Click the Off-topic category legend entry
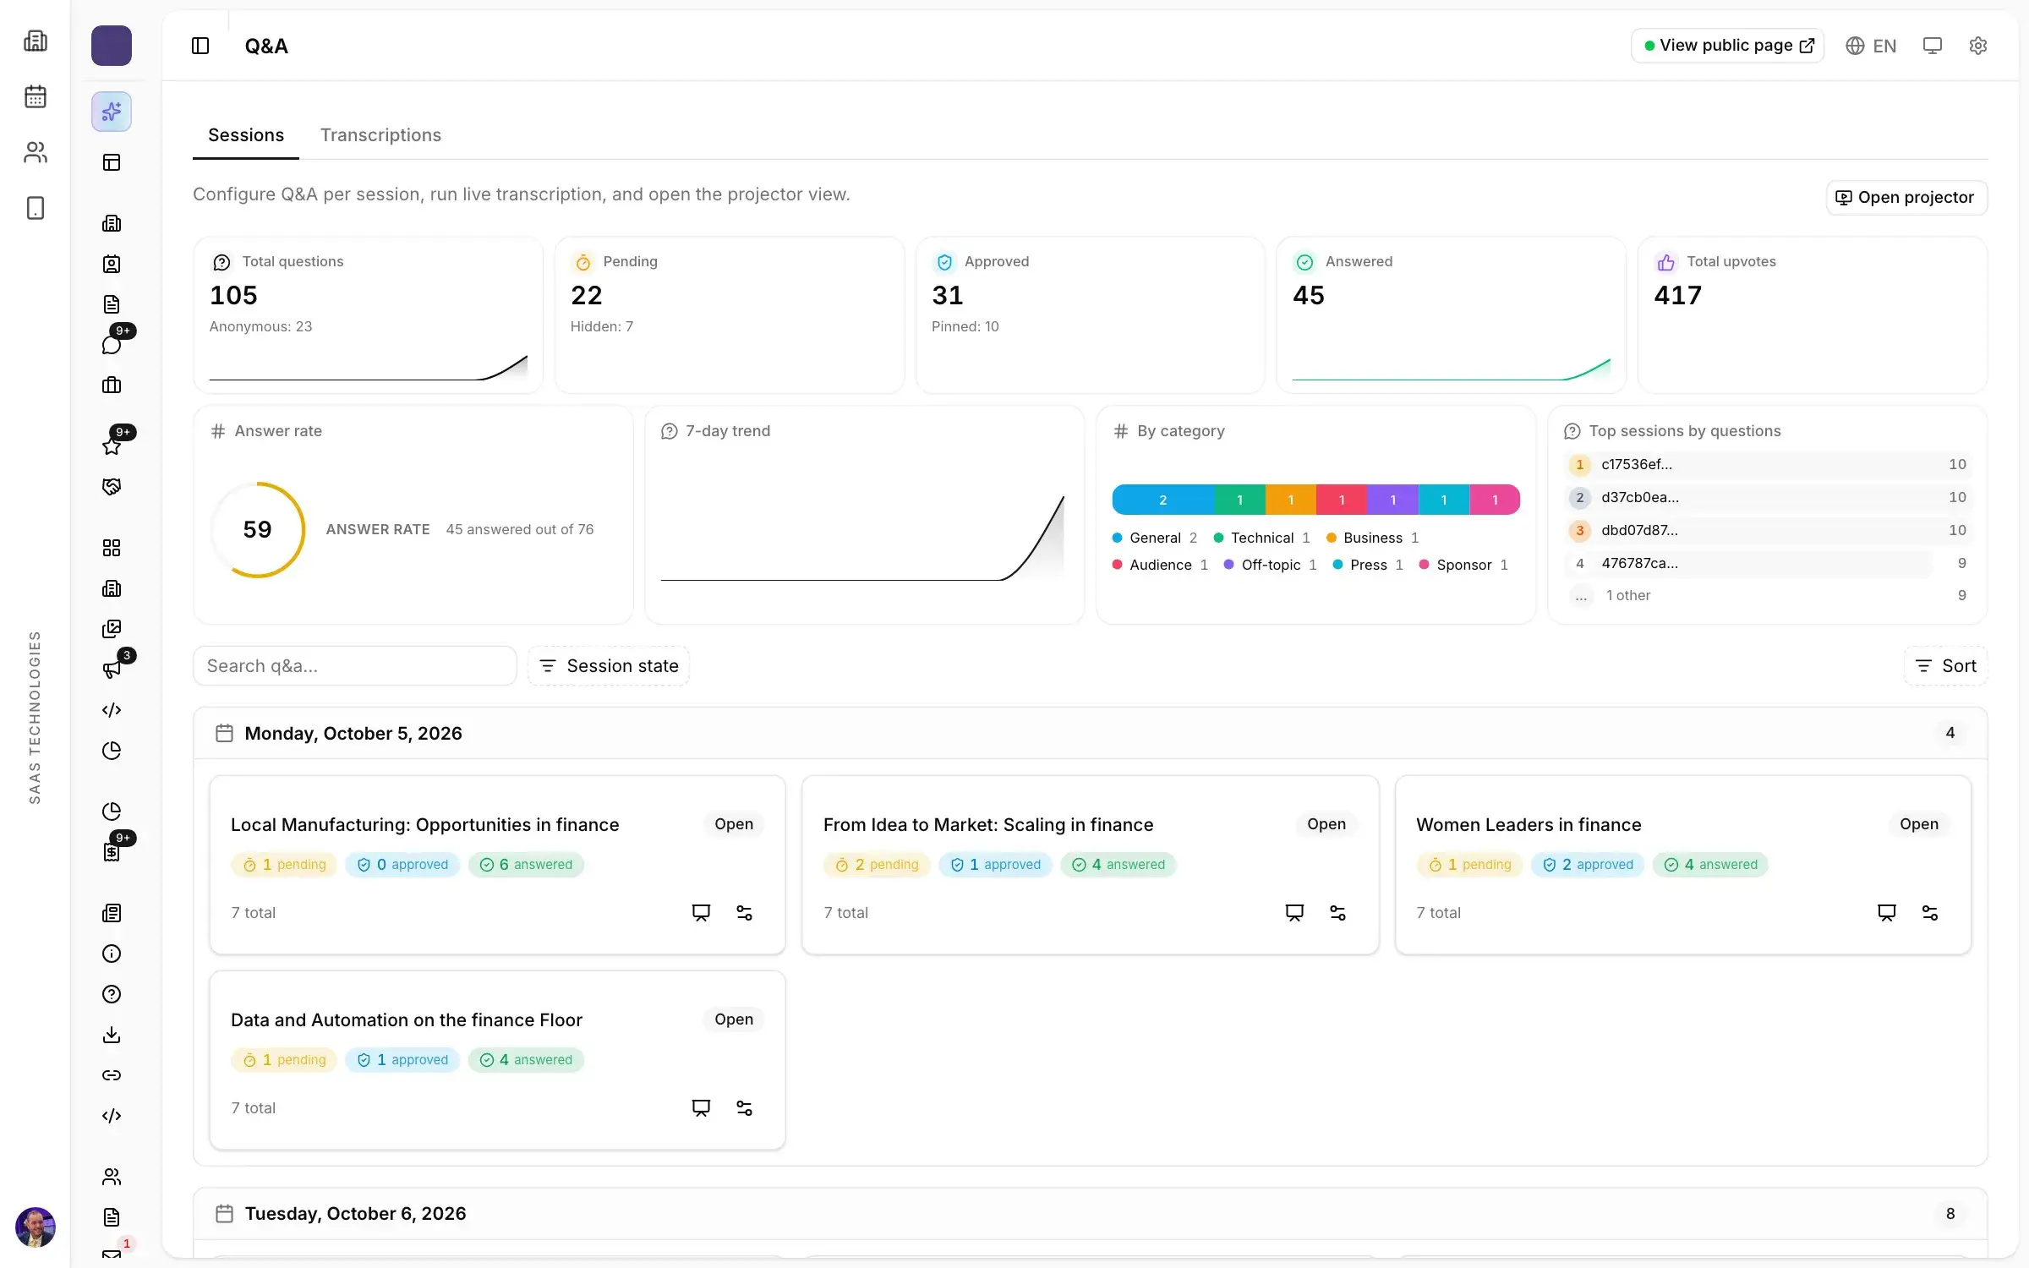2029x1268 pixels. (x=1270, y=565)
